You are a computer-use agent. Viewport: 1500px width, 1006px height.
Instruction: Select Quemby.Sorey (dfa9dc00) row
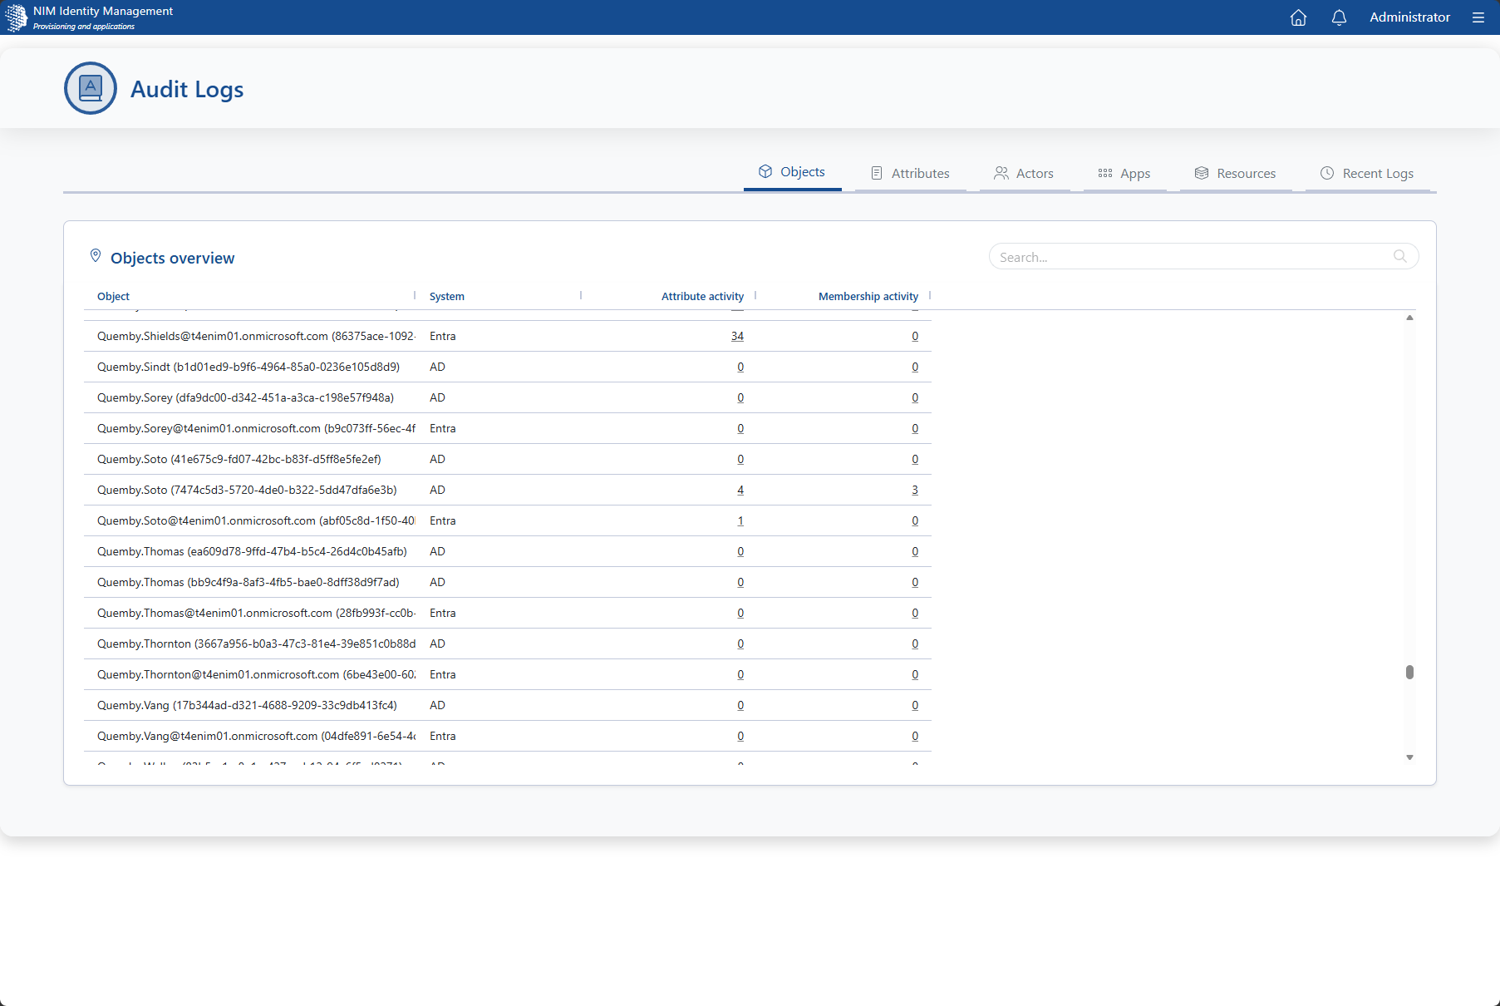[508, 397]
